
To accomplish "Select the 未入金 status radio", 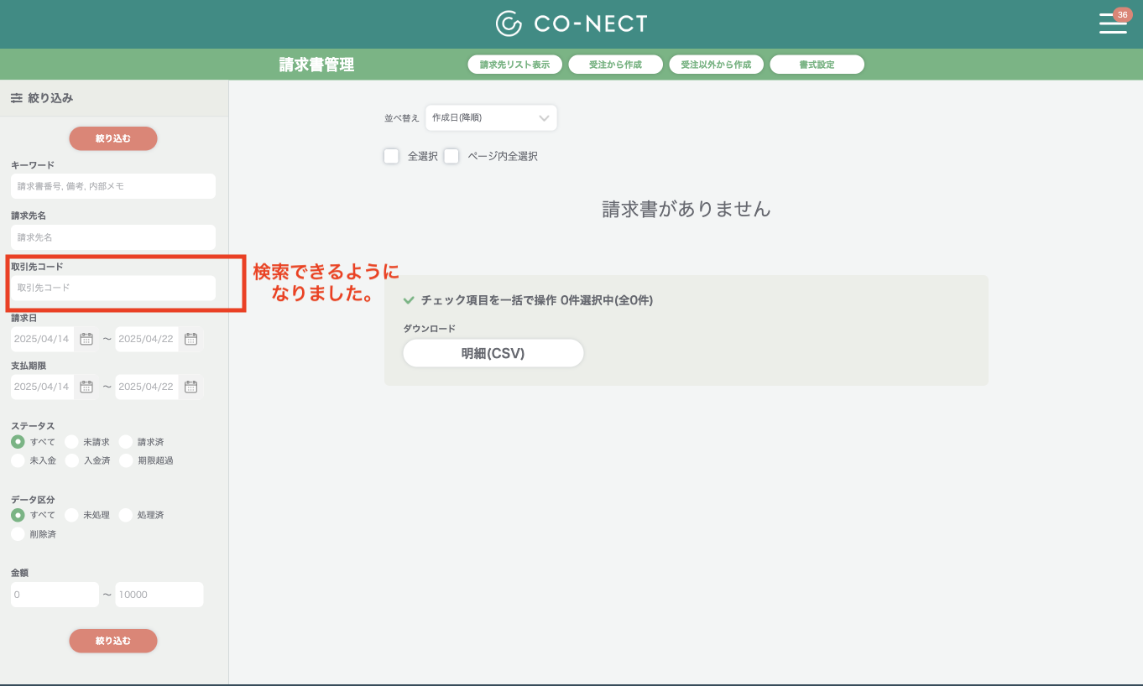I will coord(18,460).
